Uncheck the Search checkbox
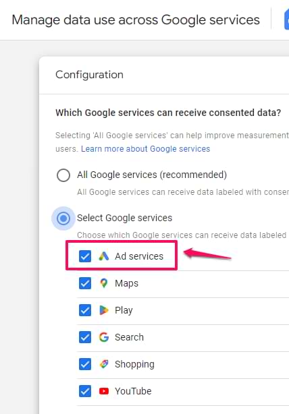This screenshot has width=289, height=414. point(85,337)
